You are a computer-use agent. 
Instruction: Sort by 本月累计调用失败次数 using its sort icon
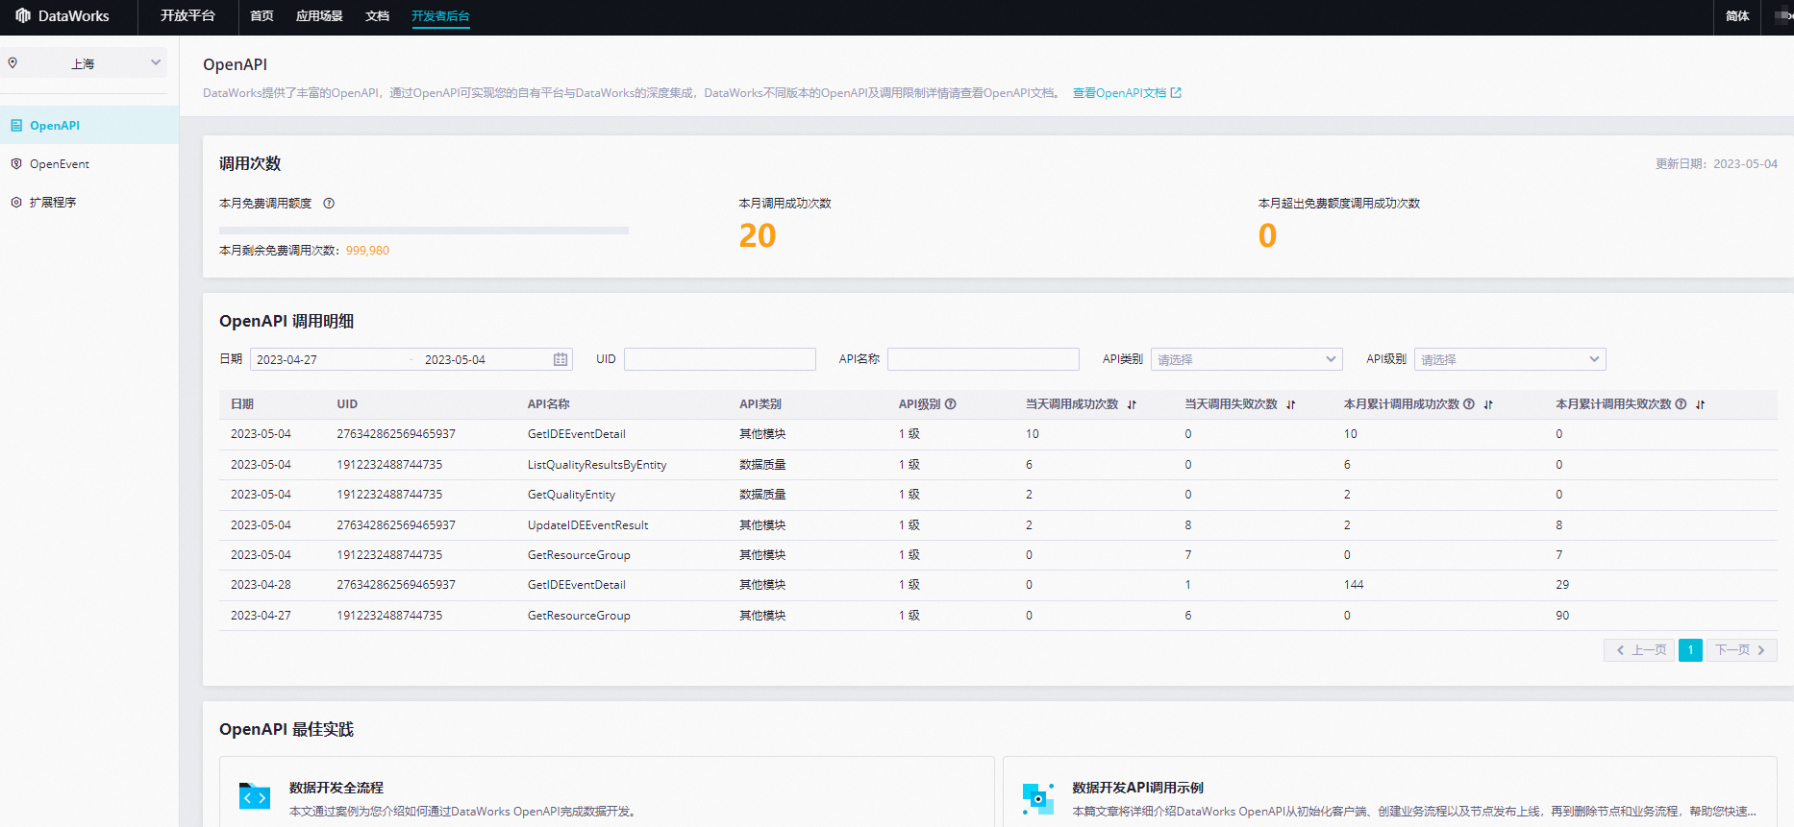[1701, 404]
